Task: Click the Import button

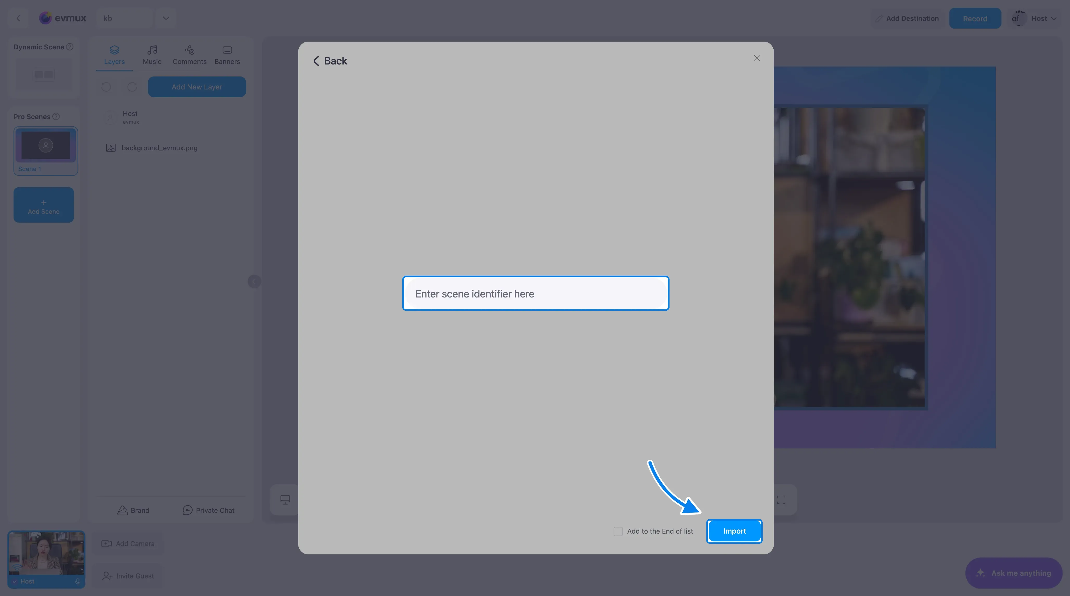Action: (734, 531)
